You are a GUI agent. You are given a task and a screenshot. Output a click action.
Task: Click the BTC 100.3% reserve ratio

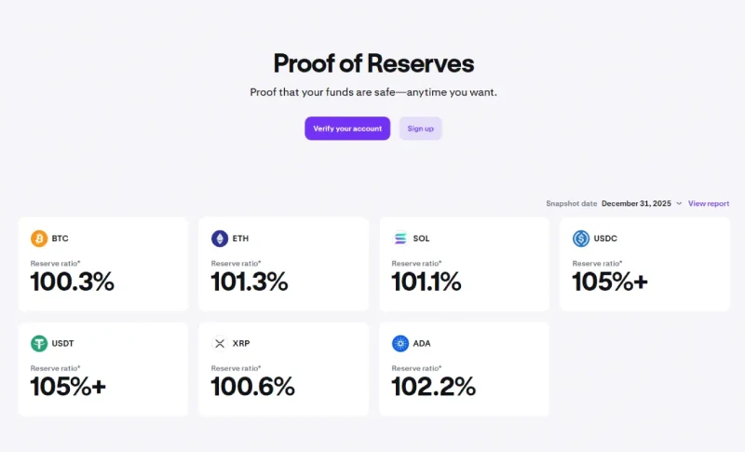(73, 281)
